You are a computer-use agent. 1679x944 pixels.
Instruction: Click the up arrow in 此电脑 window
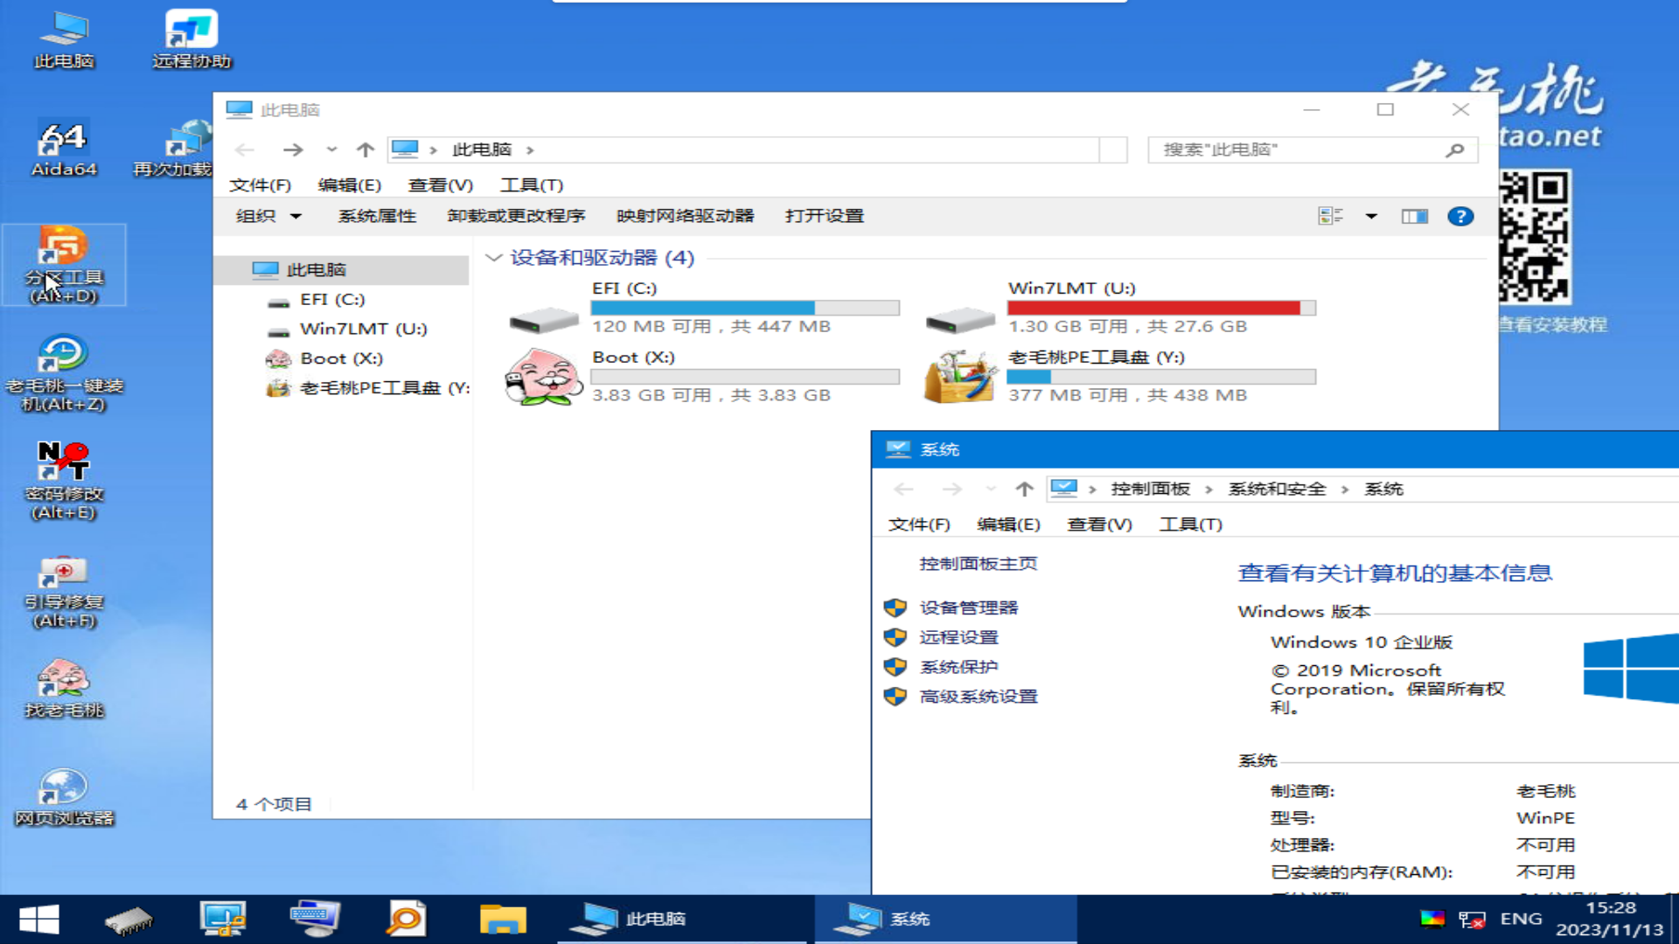366,150
